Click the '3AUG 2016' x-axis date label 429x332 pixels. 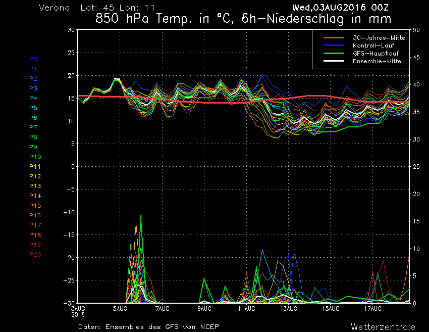78,311
